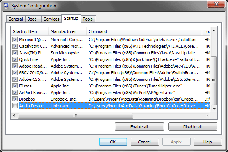Click the QTTask.exe command cell
The width and height of the screenshot is (228, 152).
(144, 59)
